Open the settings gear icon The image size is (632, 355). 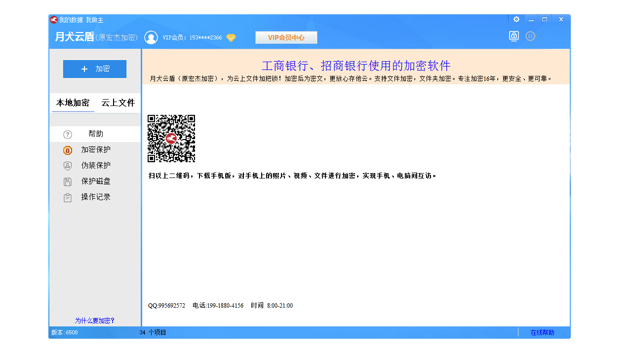click(x=516, y=19)
